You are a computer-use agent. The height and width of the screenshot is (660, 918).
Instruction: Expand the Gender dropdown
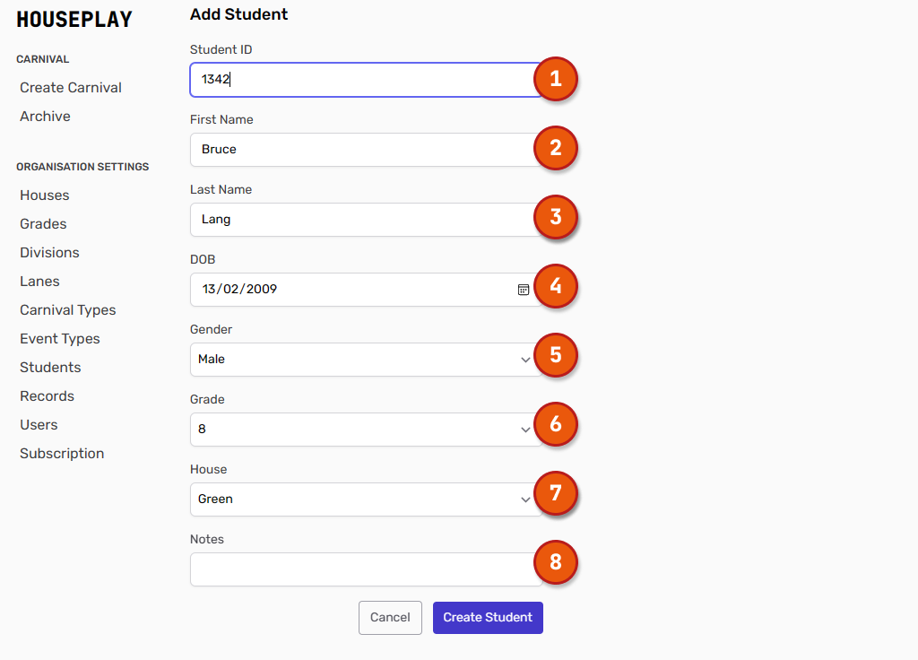(x=363, y=360)
